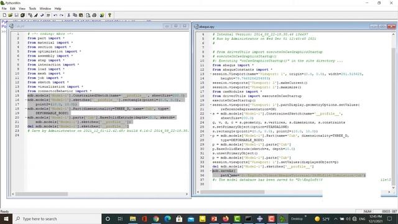Click the 'Ready' status bar text
This screenshot has width=398, height=224.
coord(4,212)
